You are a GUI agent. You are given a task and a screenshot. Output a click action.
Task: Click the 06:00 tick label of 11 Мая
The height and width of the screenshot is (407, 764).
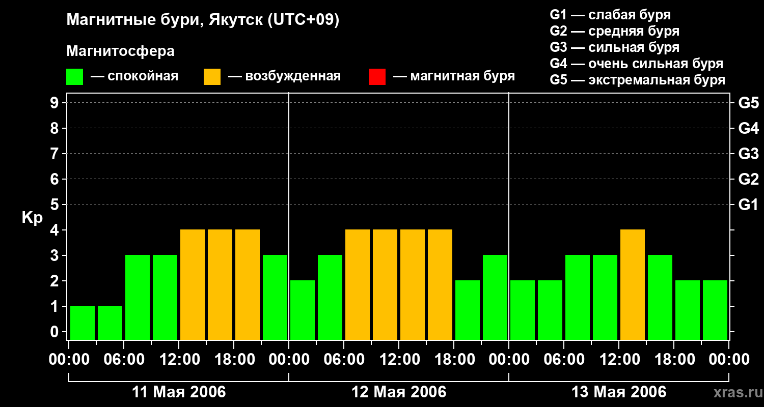click(124, 360)
